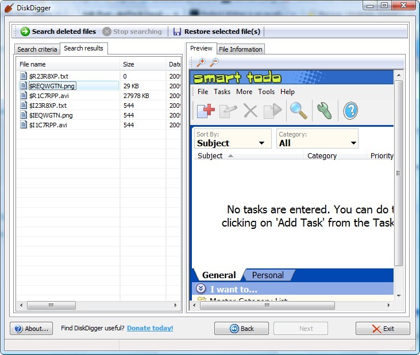Click Help menu in the preview image

(287, 92)
